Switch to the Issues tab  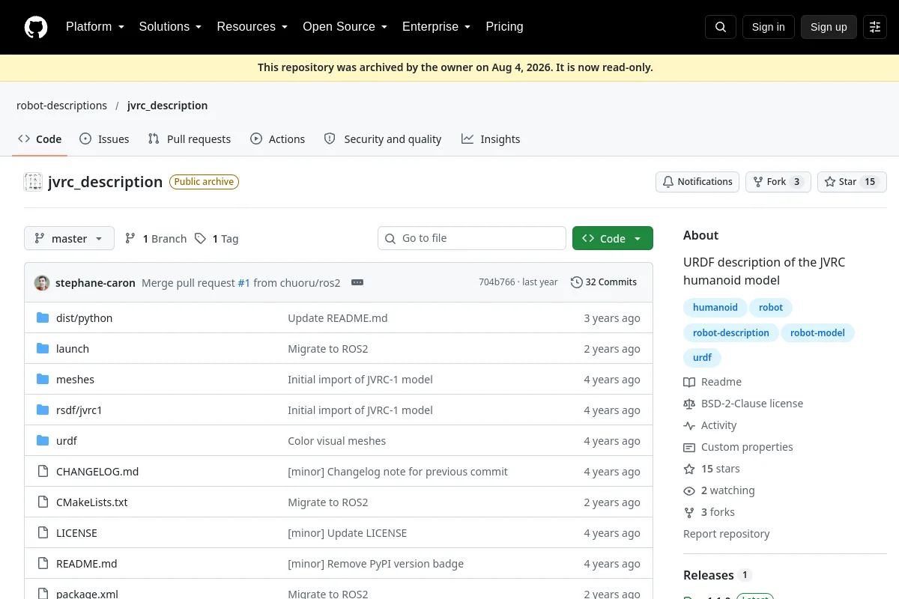click(104, 139)
